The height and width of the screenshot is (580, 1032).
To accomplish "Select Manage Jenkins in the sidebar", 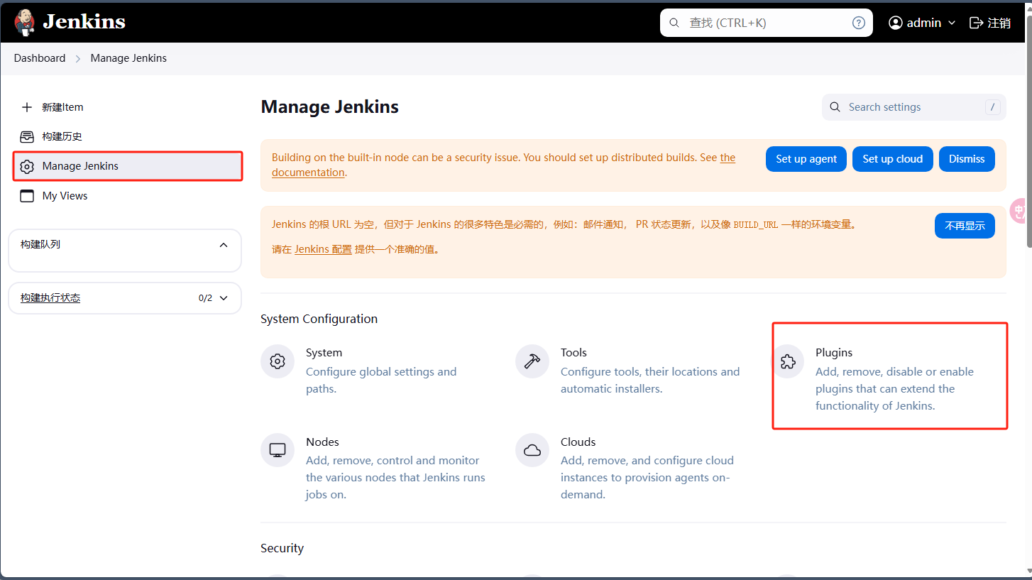I will pyautogui.click(x=128, y=166).
